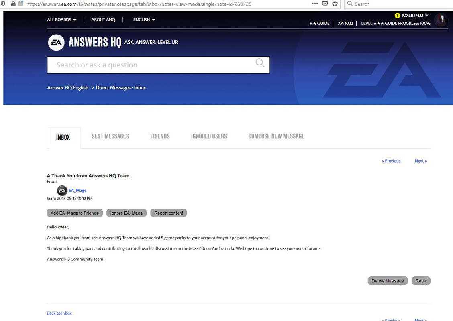Click EA_Mage's EA avatar icon
The height and width of the screenshot is (321, 453).
point(62,191)
